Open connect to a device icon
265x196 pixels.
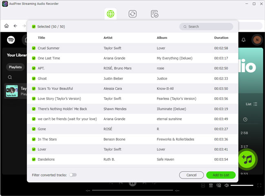pyautogui.click(x=219, y=185)
